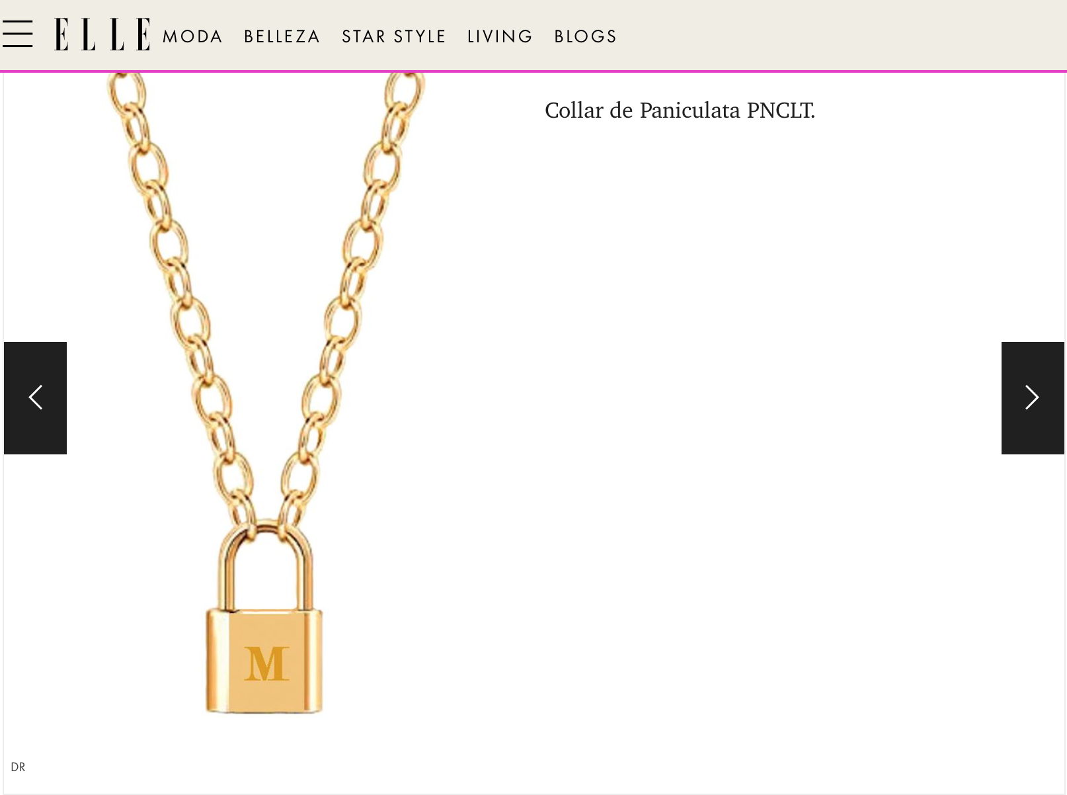Viewport: 1067px width, 795px height.
Task: Navigate to STAR STYLE
Action: pos(394,36)
